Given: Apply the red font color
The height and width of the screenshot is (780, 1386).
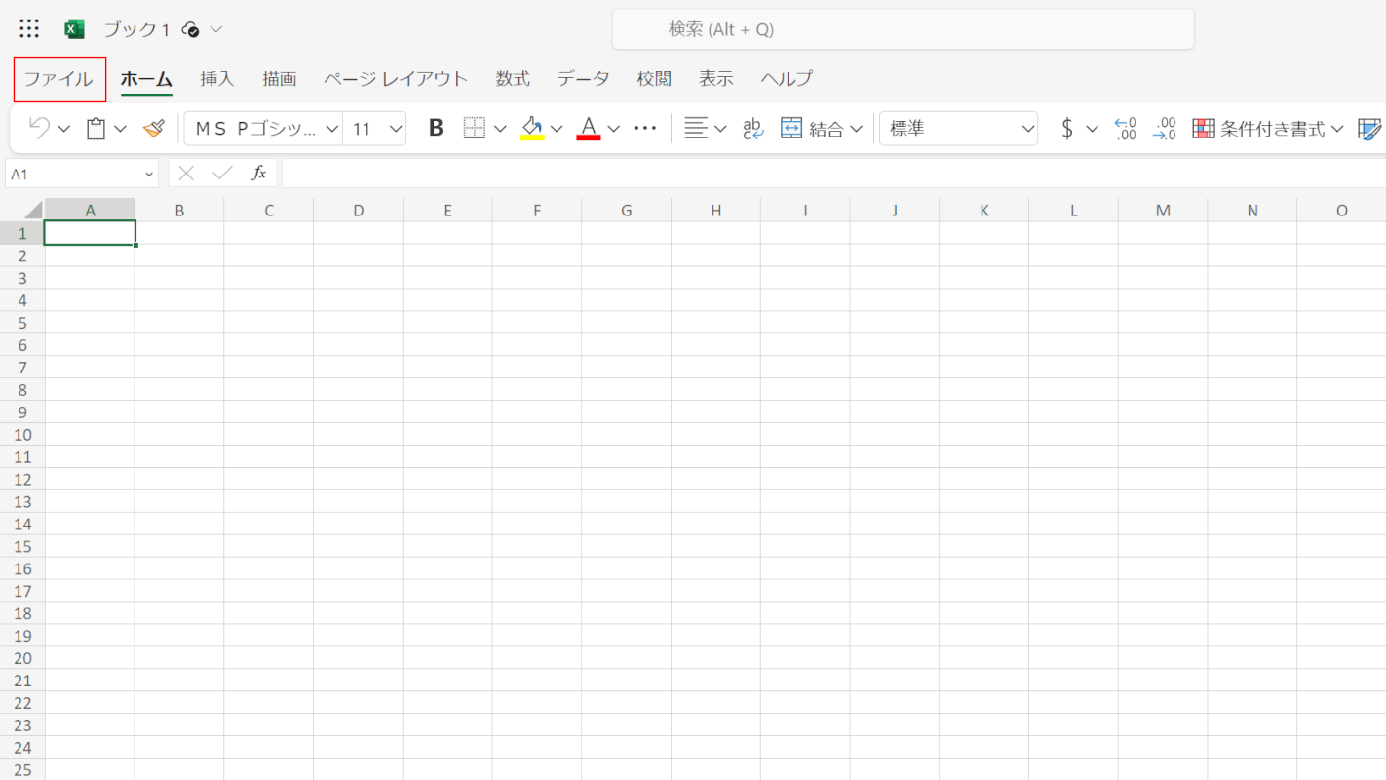Looking at the screenshot, I should [589, 128].
